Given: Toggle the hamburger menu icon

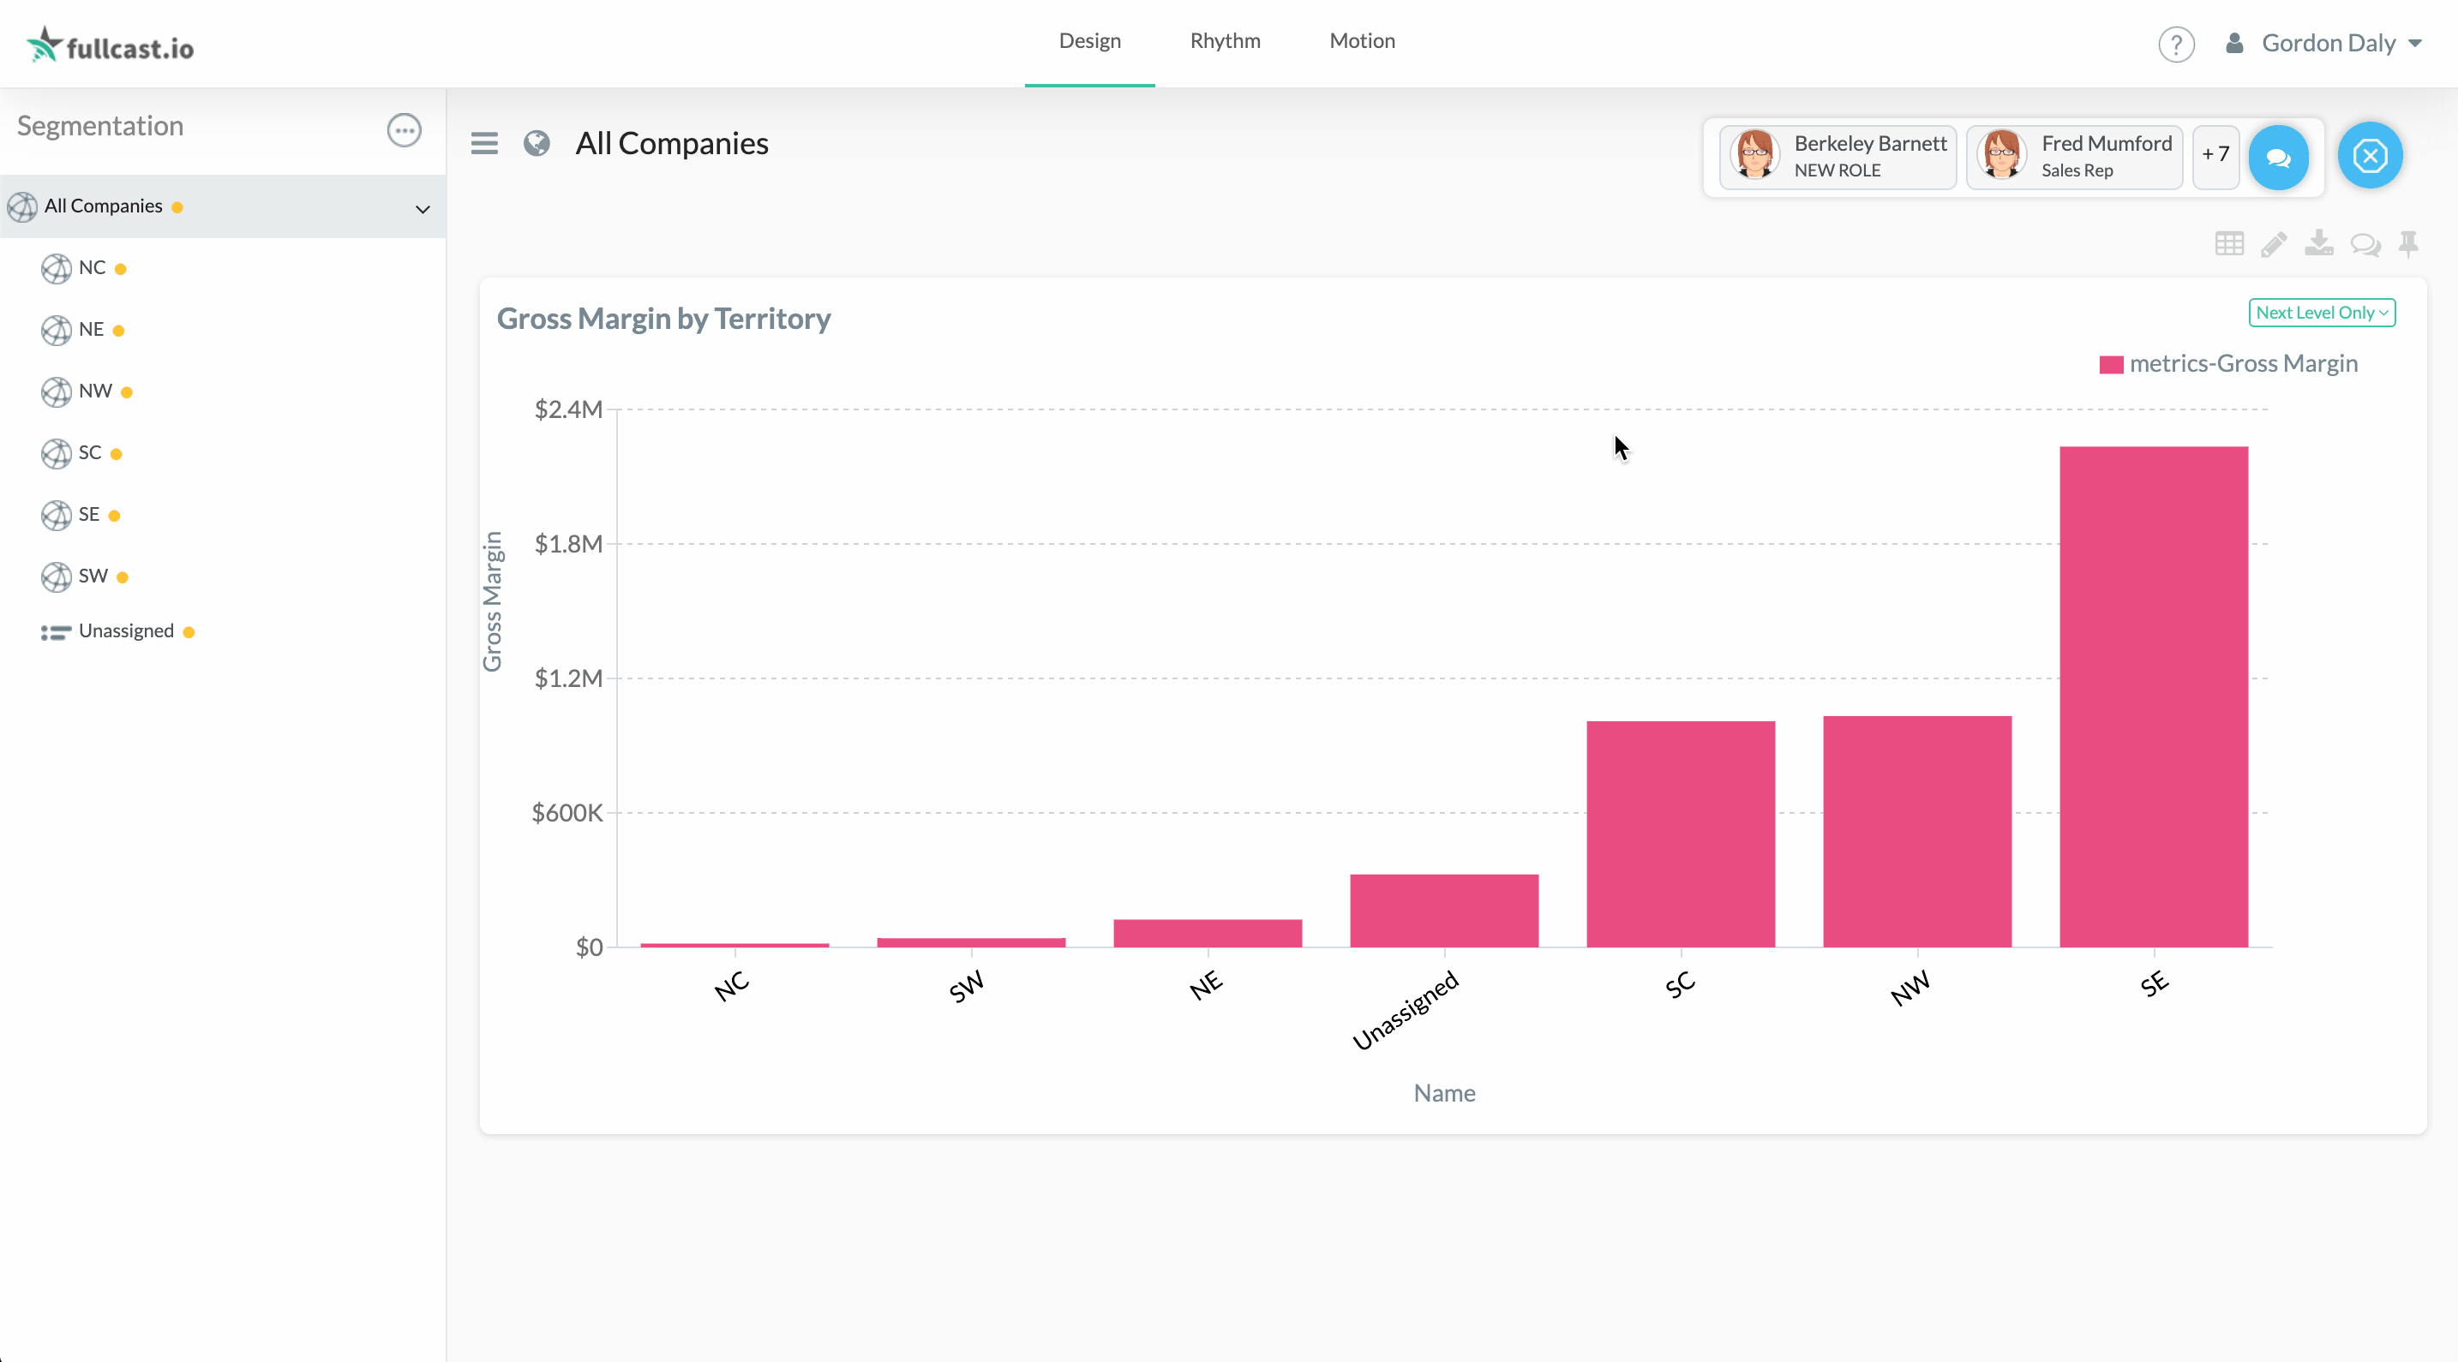Looking at the screenshot, I should pos(485,143).
